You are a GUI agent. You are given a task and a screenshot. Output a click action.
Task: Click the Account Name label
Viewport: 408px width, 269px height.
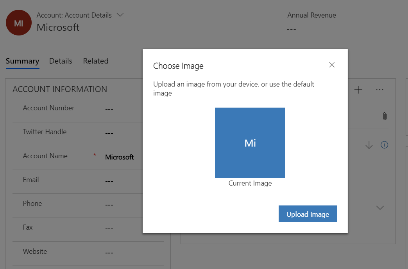click(x=45, y=156)
